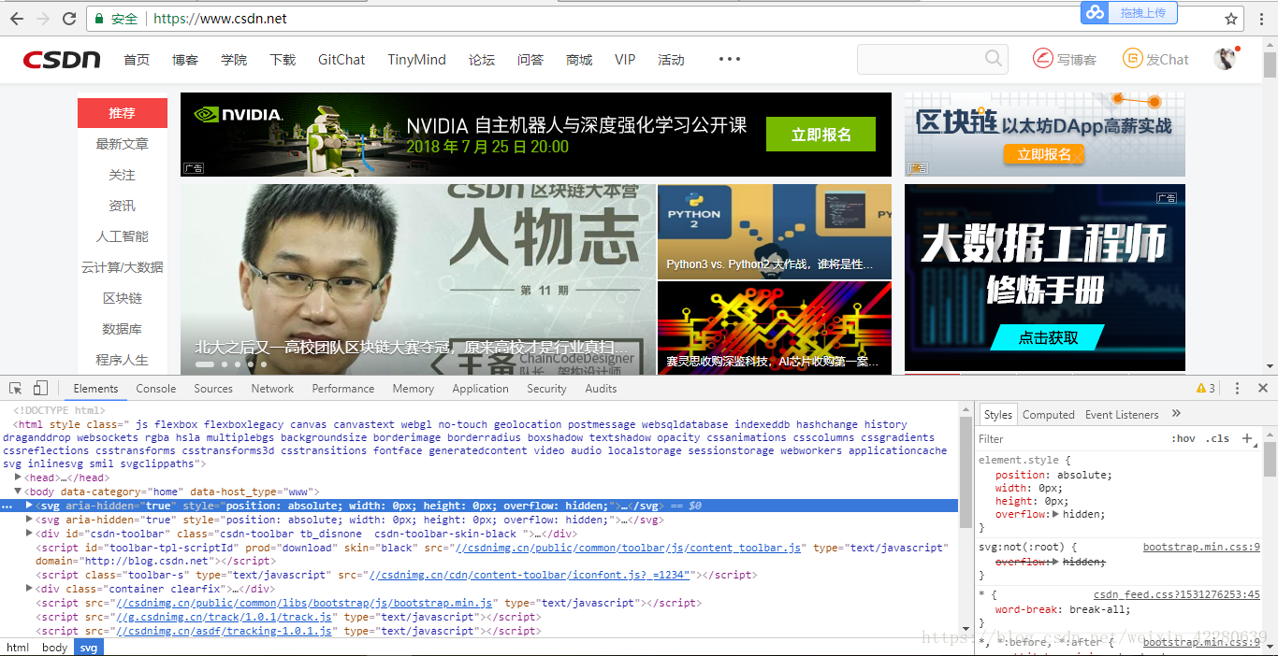1278x656 pixels.
Task: Toggle the :hov element state panel
Action: (1184, 438)
